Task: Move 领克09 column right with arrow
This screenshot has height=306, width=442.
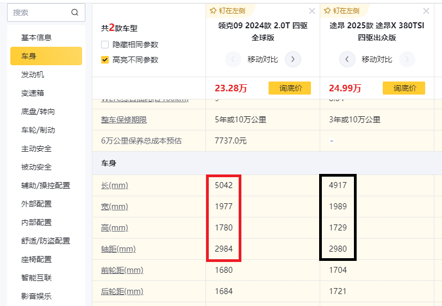Action: 293,59
